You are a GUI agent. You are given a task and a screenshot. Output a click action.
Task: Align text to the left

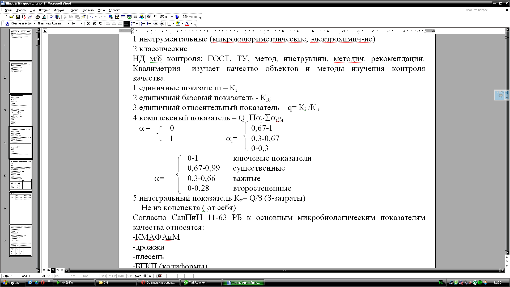(x=108, y=24)
